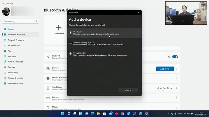Viewport: 209px width, 117px height.
Task: Cancel the Add a device dialog
Action: coord(128,90)
